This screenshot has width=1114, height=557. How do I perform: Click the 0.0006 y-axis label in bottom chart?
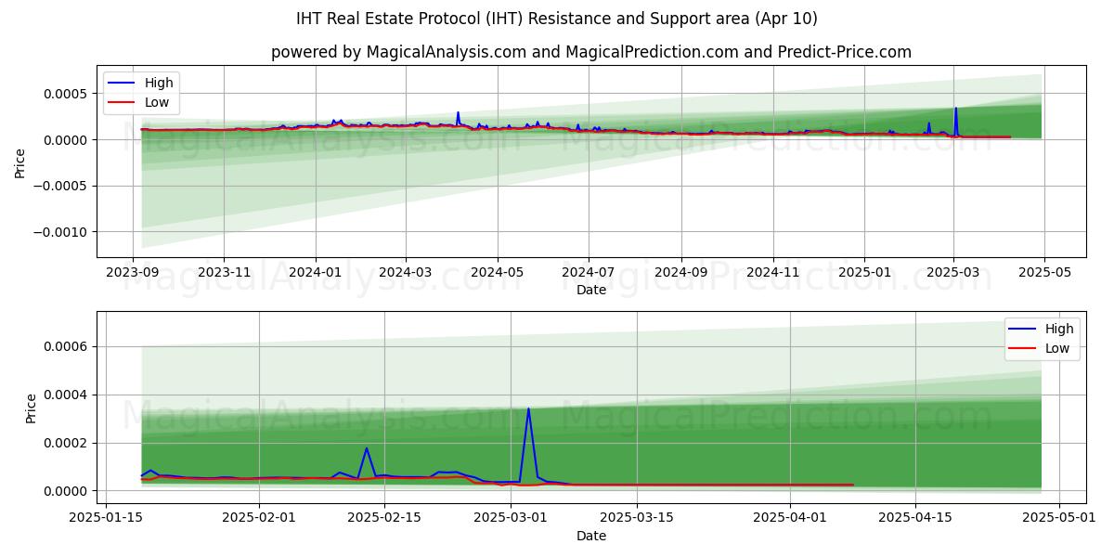pyautogui.click(x=65, y=347)
